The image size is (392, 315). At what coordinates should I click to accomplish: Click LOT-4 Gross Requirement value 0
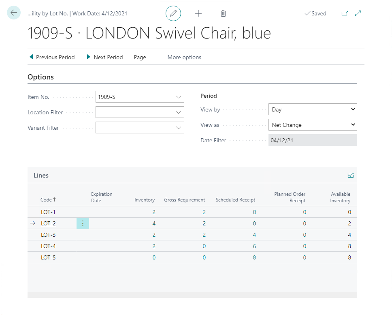click(204, 246)
